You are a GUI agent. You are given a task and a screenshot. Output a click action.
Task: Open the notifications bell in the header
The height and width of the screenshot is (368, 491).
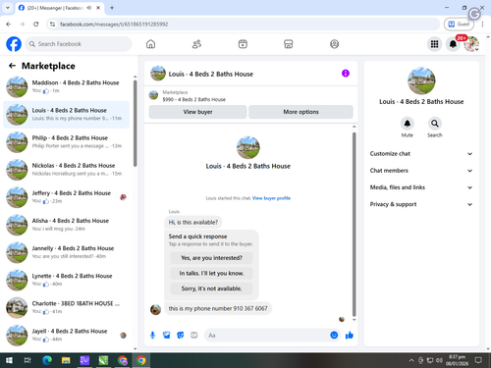(453, 44)
